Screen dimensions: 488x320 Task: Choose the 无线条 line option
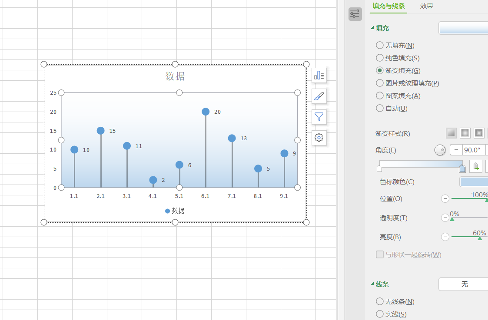[x=380, y=301]
